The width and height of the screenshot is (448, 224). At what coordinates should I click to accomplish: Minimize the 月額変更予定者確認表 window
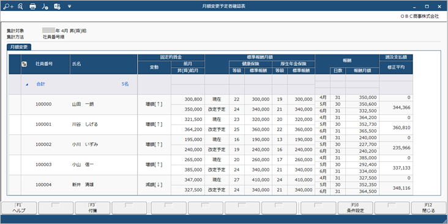coord(414,6)
